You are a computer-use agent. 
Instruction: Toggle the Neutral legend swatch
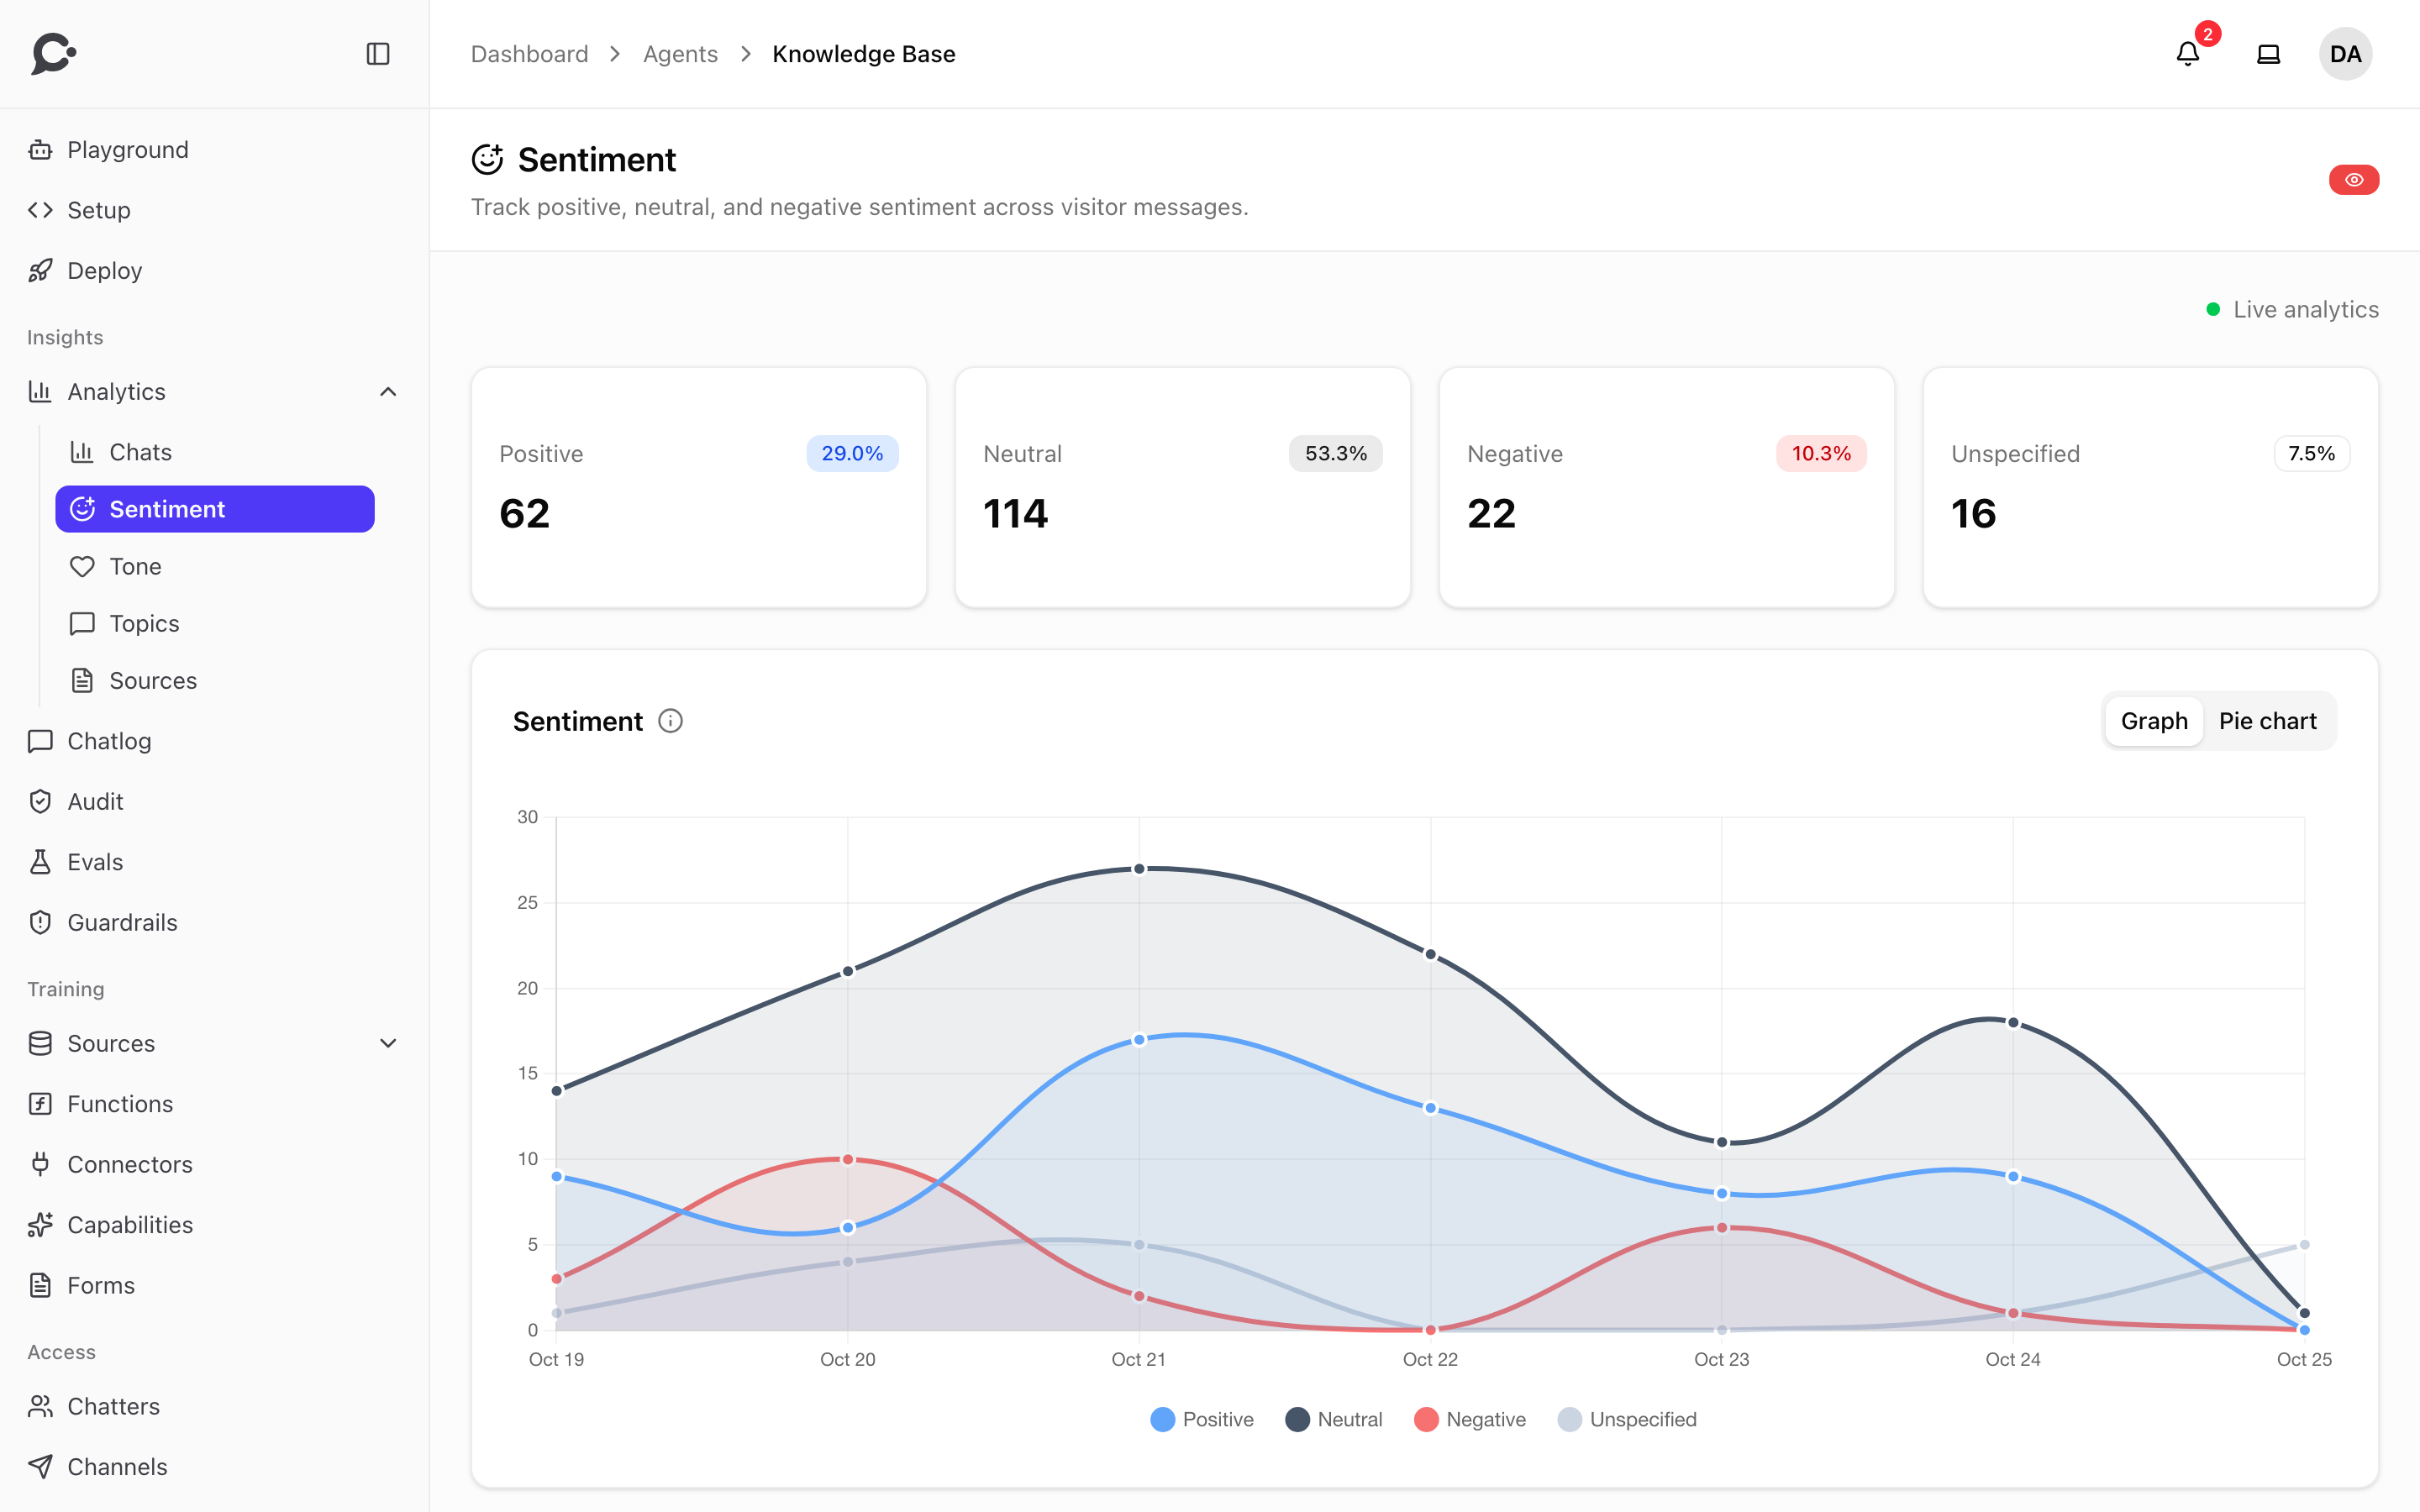coord(1297,1419)
